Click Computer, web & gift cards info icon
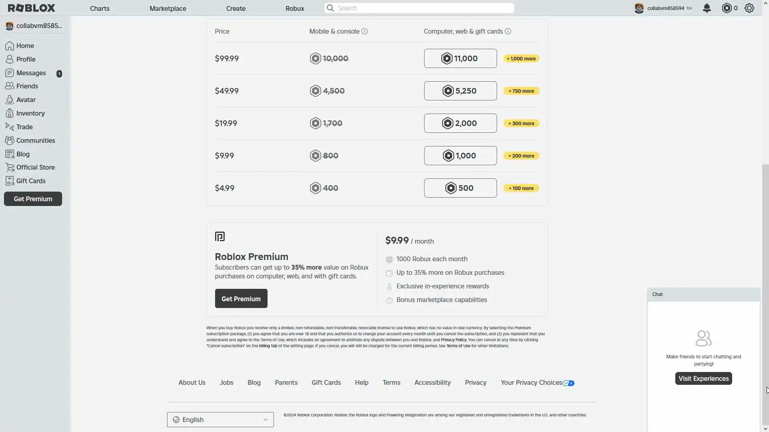 click(x=507, y=31)
